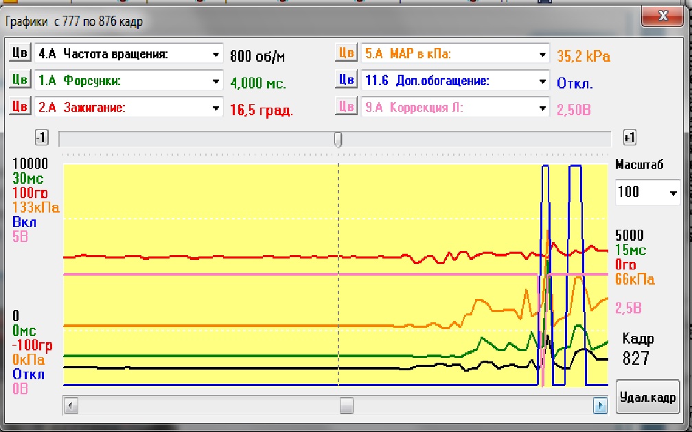Open the Масштаб scale dropdown
The height and width of the screenshot is (432, 692).
pyautogui.click(x=672, y=193)
